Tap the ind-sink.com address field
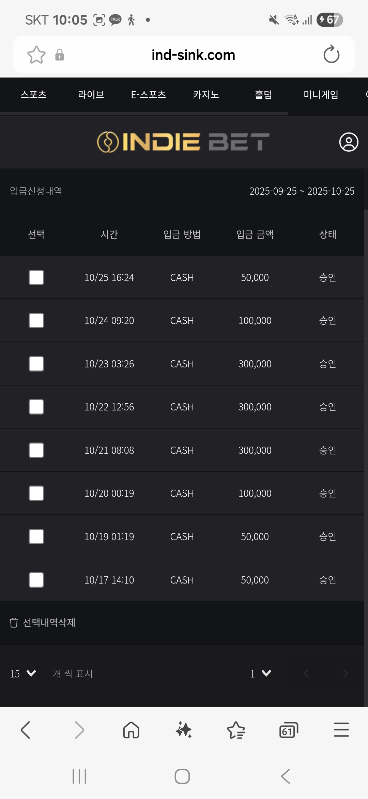The image size is (368, 799). click(x=193, y=55)
